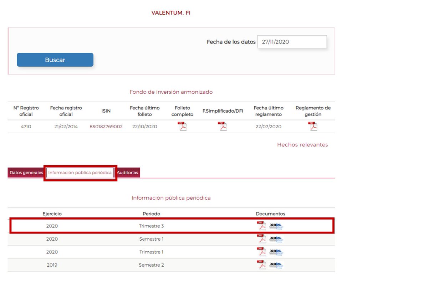Click the date 21/02/2014 cell
Screen dimensions: 428x283
click(66, 127)
